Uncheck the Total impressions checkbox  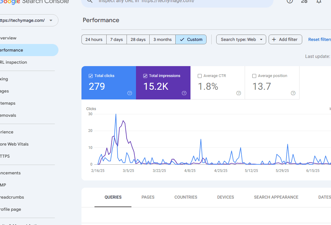(145, 76)
